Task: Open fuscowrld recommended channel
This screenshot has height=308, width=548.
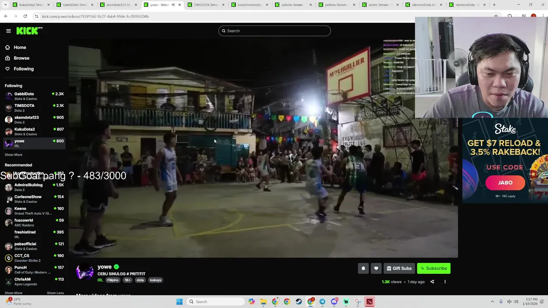Action: pos(34,222)
